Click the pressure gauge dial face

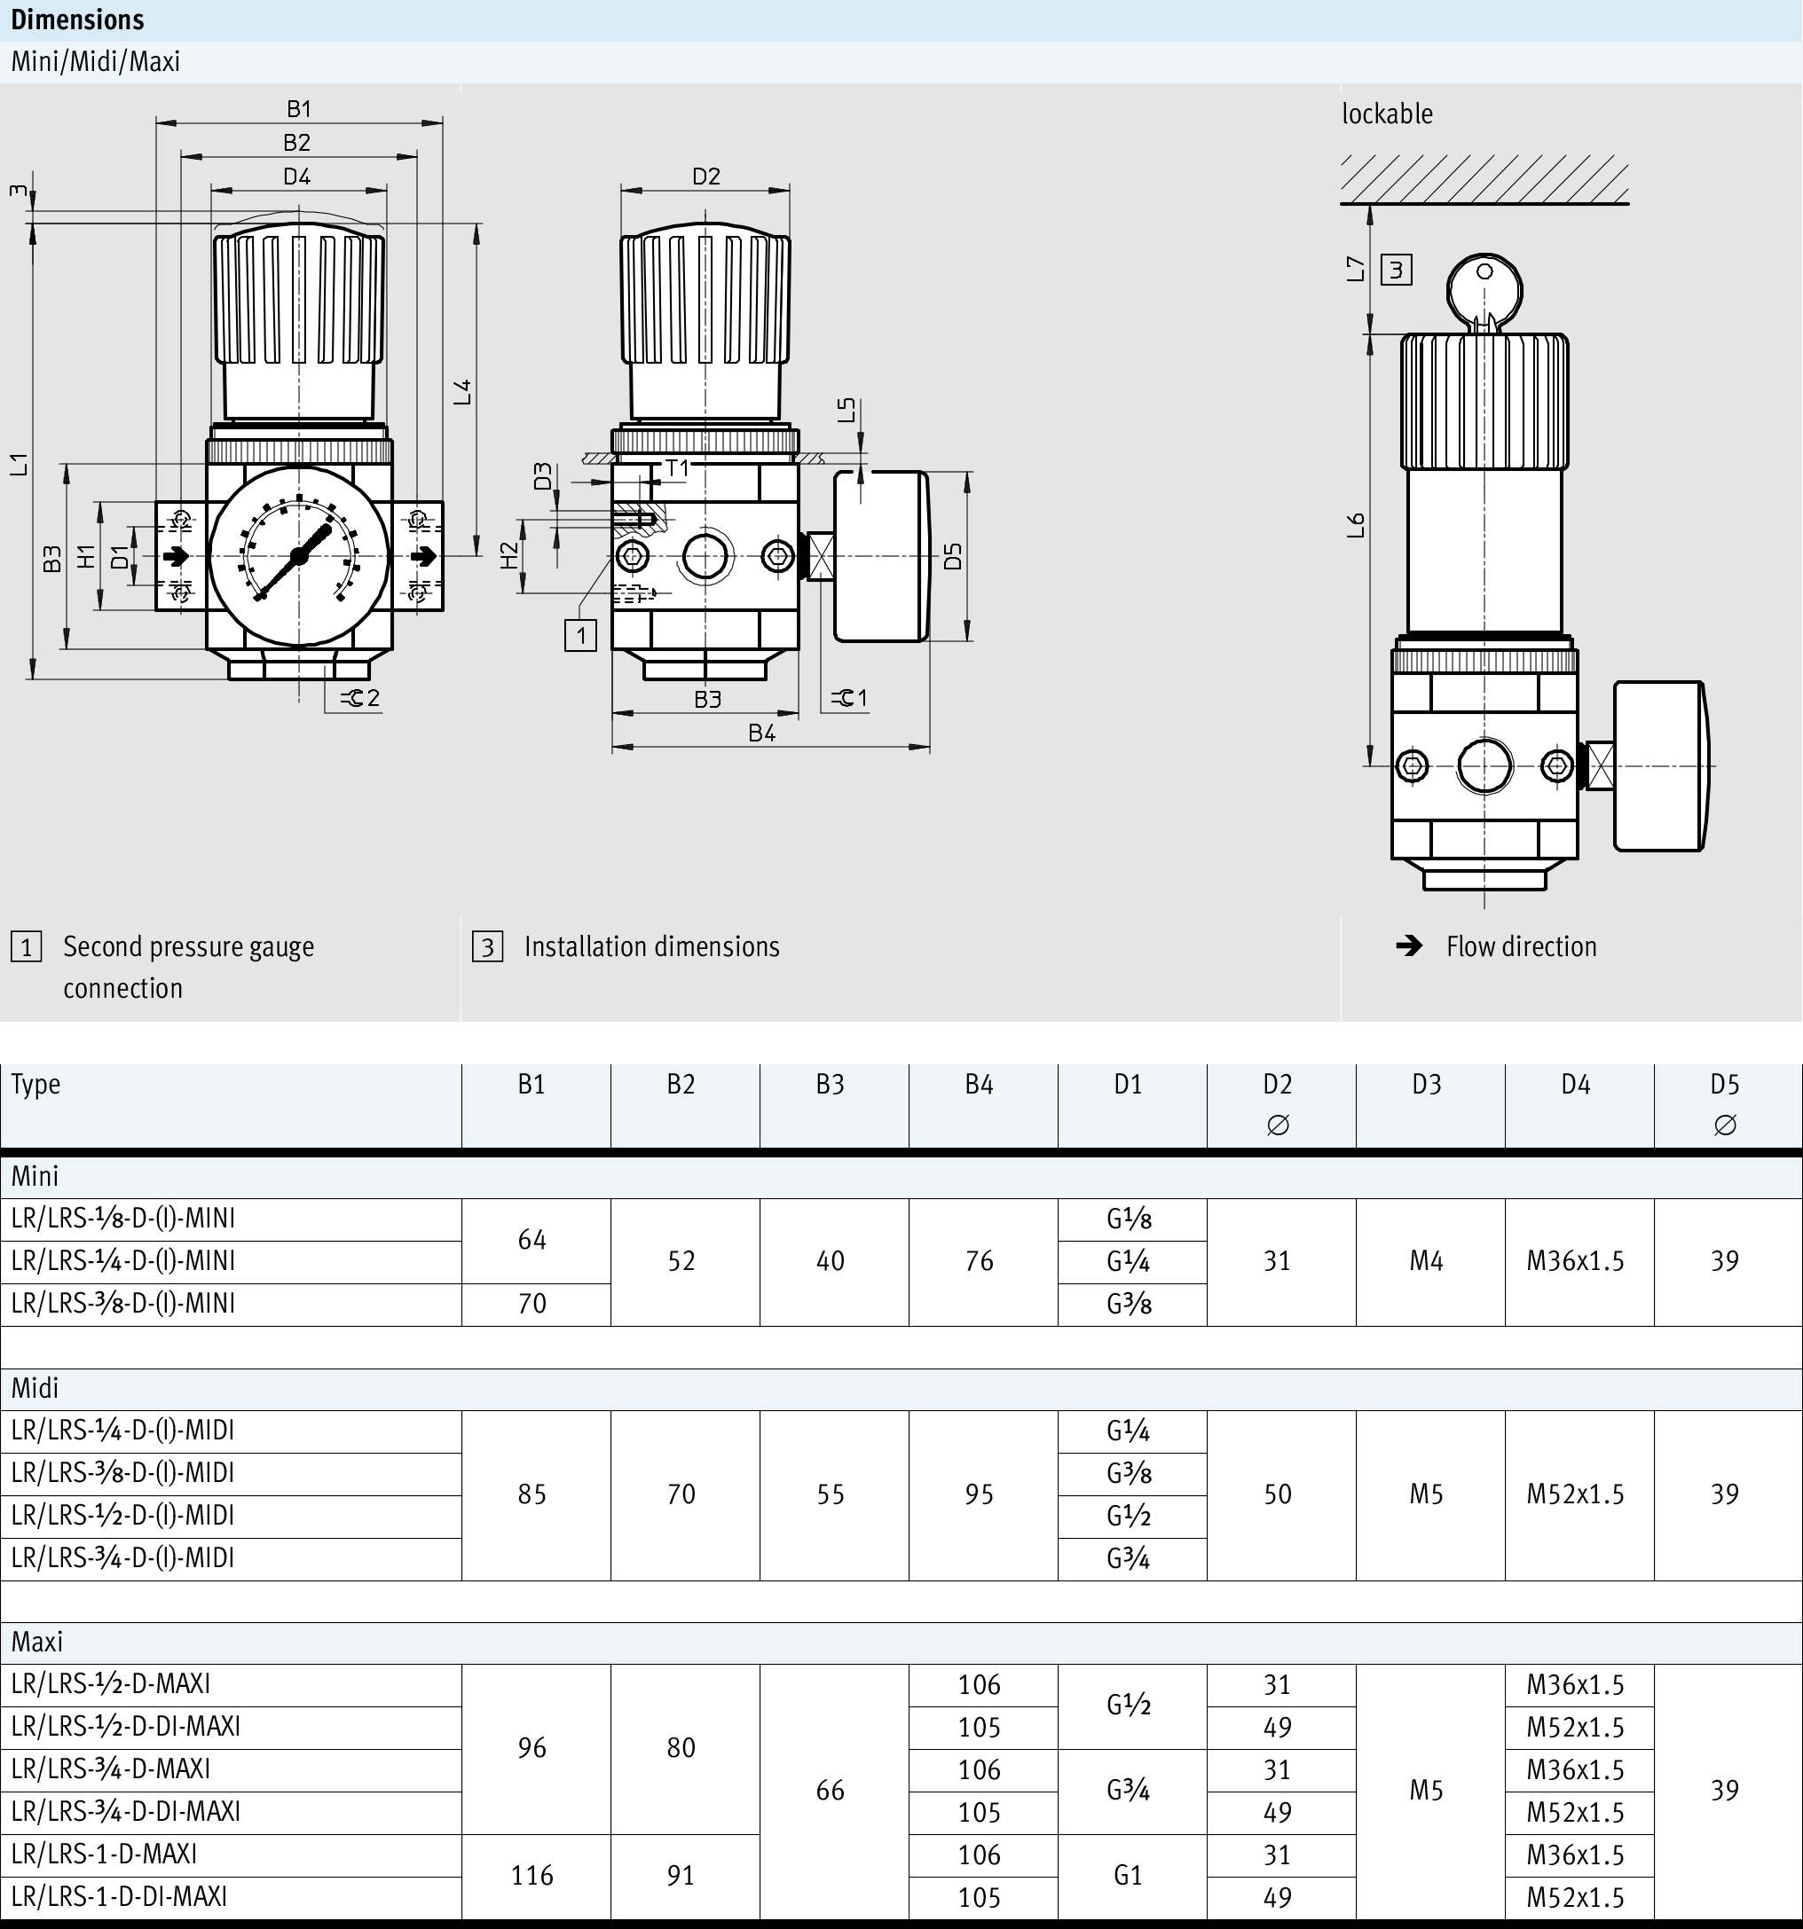[299, 556]
